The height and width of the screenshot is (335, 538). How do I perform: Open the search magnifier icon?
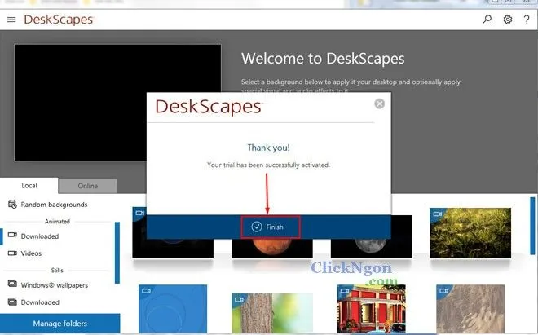[x=487, y=20]
